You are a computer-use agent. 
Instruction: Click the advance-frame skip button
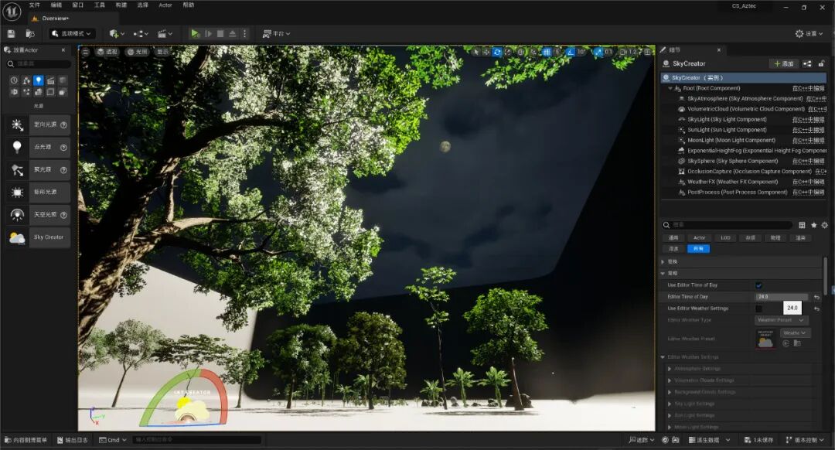point(208,33)
